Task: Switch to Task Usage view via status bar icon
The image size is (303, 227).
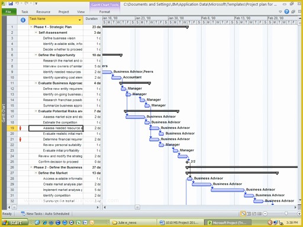Action: click(249, 213)
